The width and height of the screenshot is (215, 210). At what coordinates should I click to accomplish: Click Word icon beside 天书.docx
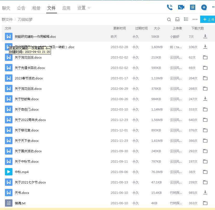pyautogui.click(x=9, y=193)
